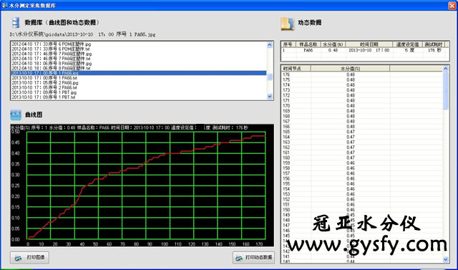
Task: Click time node row 173
Action: (x=362, y=90)
